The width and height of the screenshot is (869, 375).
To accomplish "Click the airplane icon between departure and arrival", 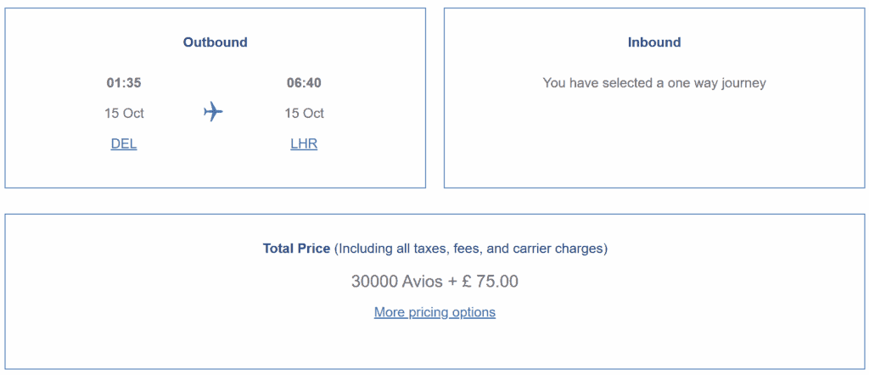I will point(213,112).
